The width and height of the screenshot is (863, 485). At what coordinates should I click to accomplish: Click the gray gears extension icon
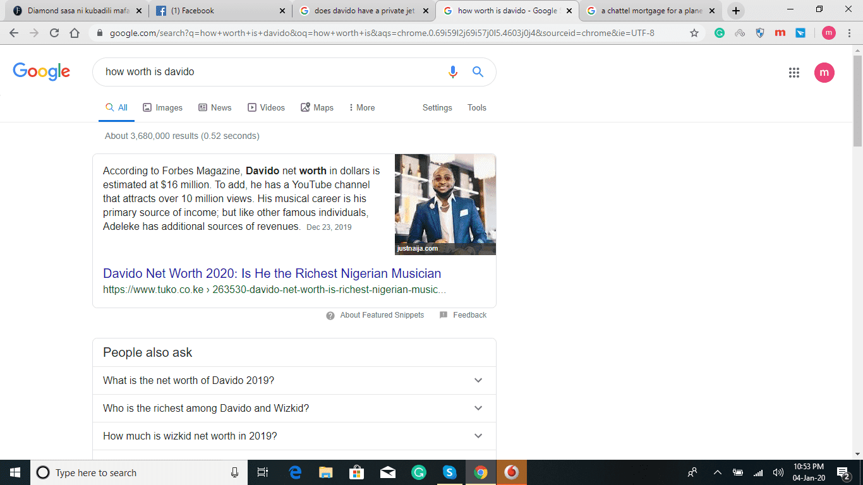click(740, 33)
